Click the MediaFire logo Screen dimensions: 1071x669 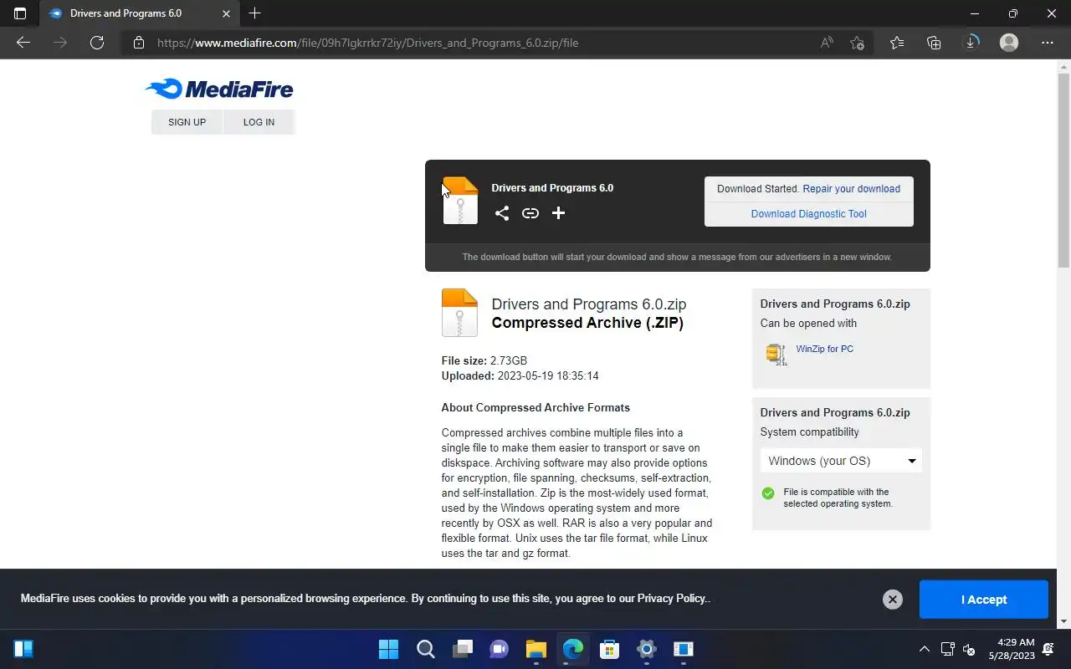pyautogui.click(x=219, y=89)
